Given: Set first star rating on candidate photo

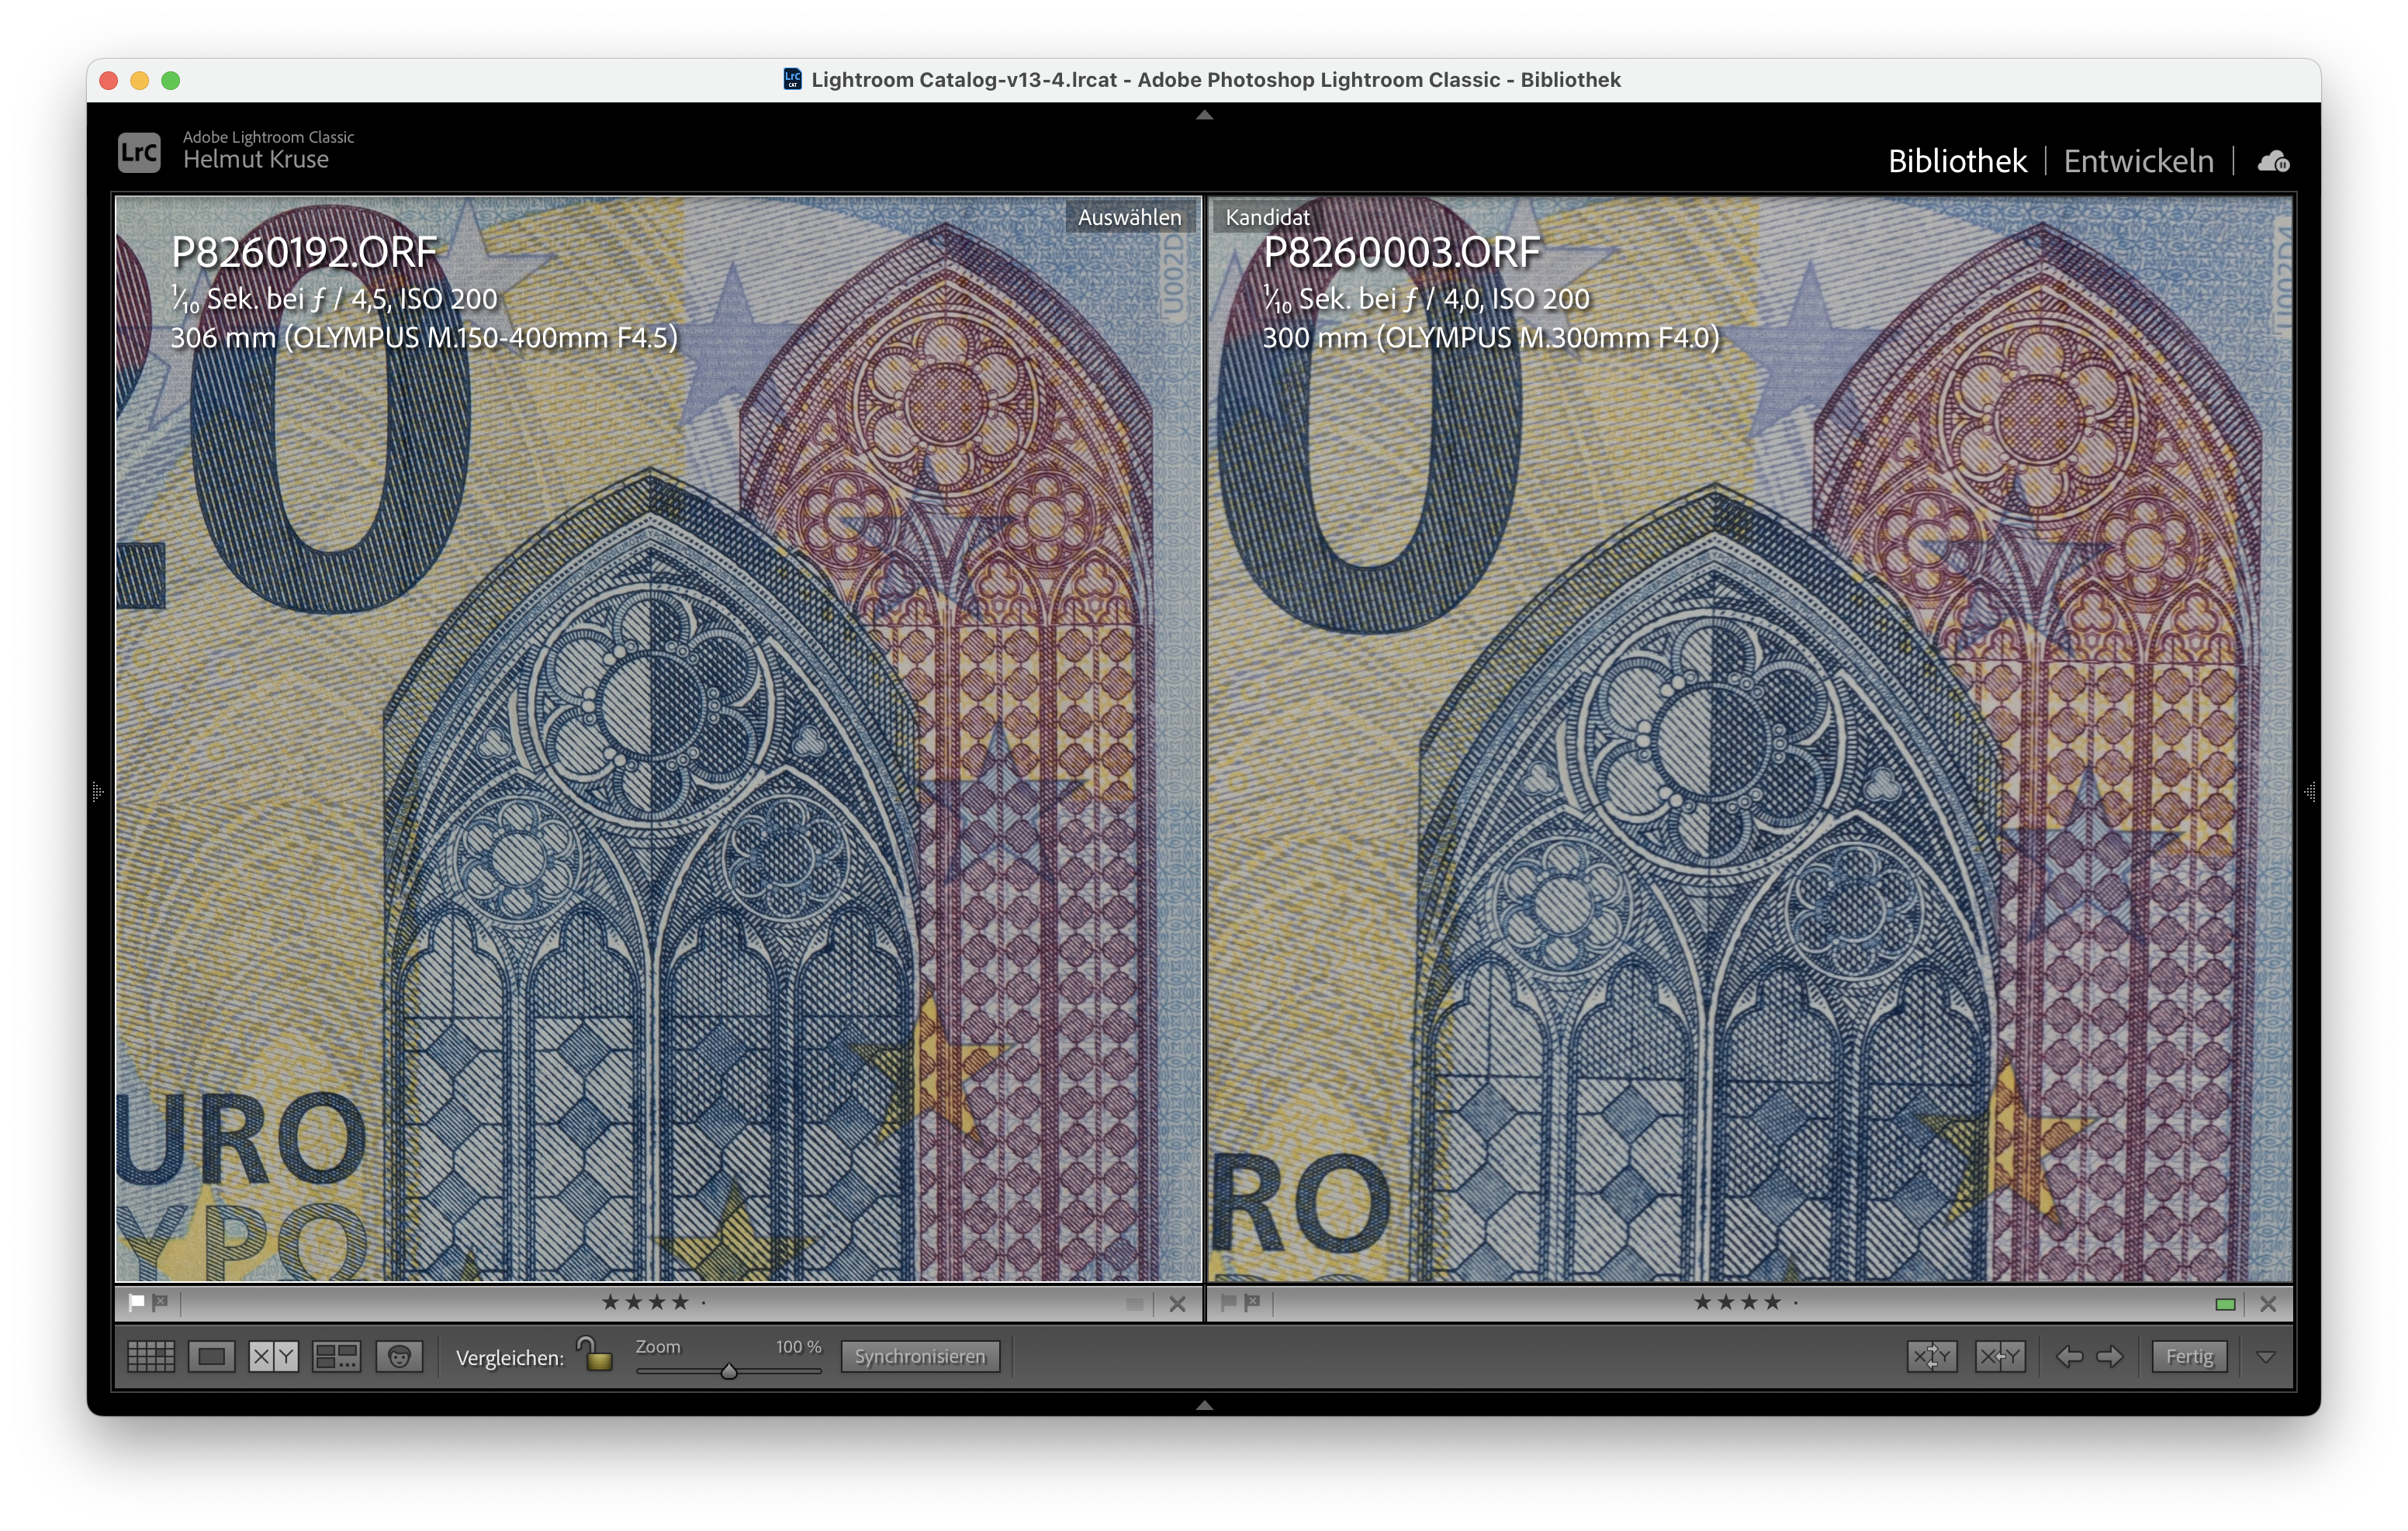Looking at the screenshot, I should [1702, 1302].
